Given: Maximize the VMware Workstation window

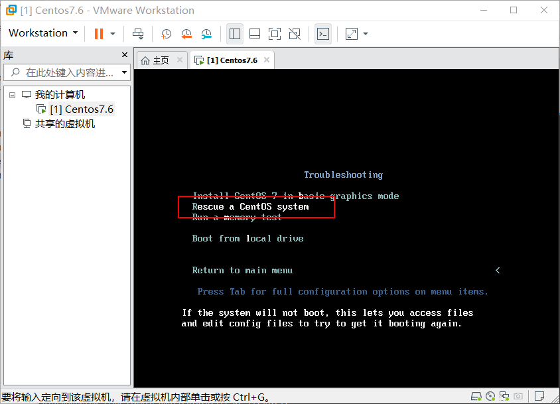Looking at the screenshot, I should pyautogui.click(x=514, y=10).
